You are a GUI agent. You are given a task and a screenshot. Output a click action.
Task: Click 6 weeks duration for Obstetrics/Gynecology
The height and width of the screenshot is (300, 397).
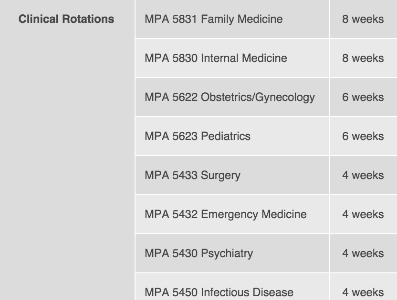(x=363, y=97)
